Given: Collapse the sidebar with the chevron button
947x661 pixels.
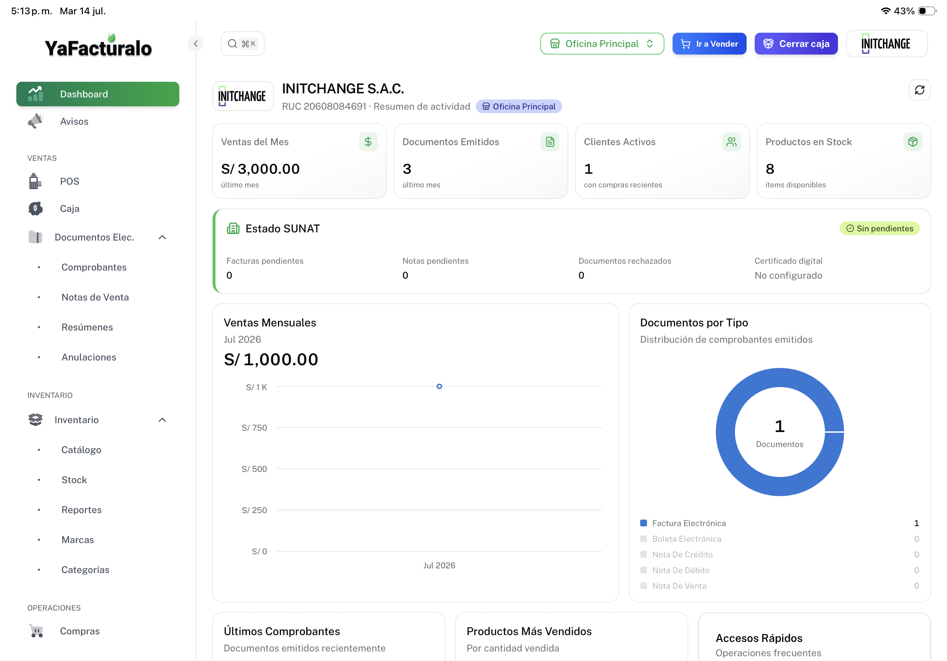Looking at the screenshot, I should [196, 44].
